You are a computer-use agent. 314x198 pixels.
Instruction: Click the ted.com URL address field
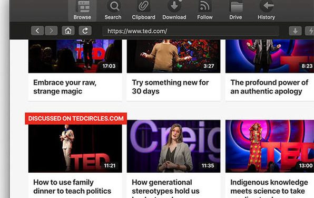[x=190, y=31]
